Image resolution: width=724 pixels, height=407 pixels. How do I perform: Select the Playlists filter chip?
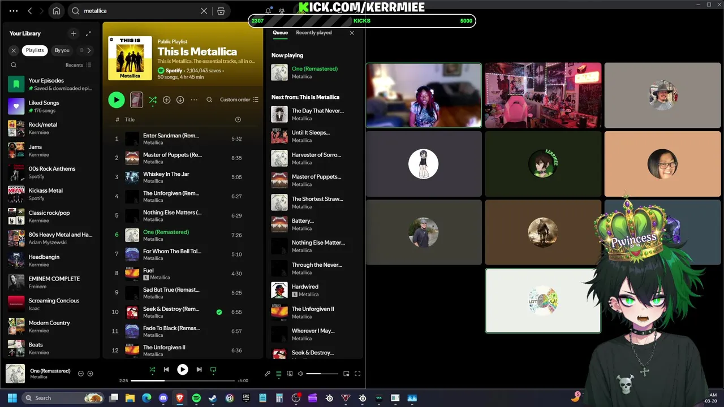(x=35, y=50)
